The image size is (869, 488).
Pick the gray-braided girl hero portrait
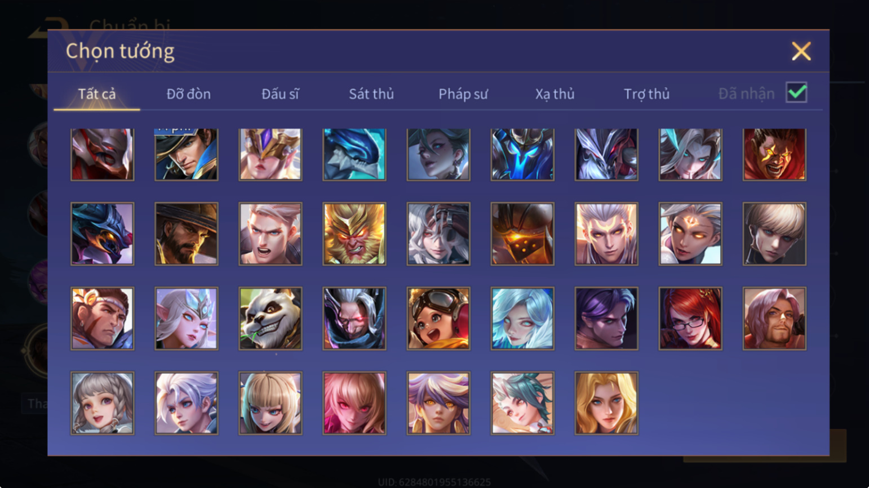coord(103,403)
